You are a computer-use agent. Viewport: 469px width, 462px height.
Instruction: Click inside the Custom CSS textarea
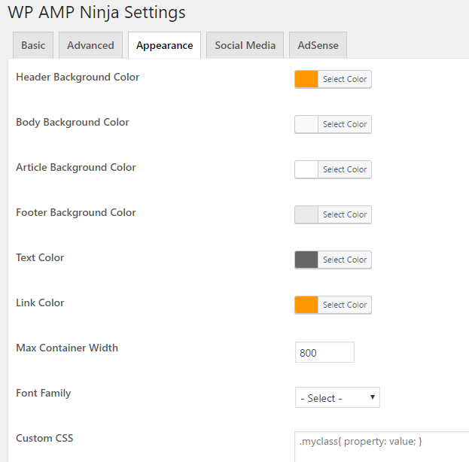click(382, 447)
